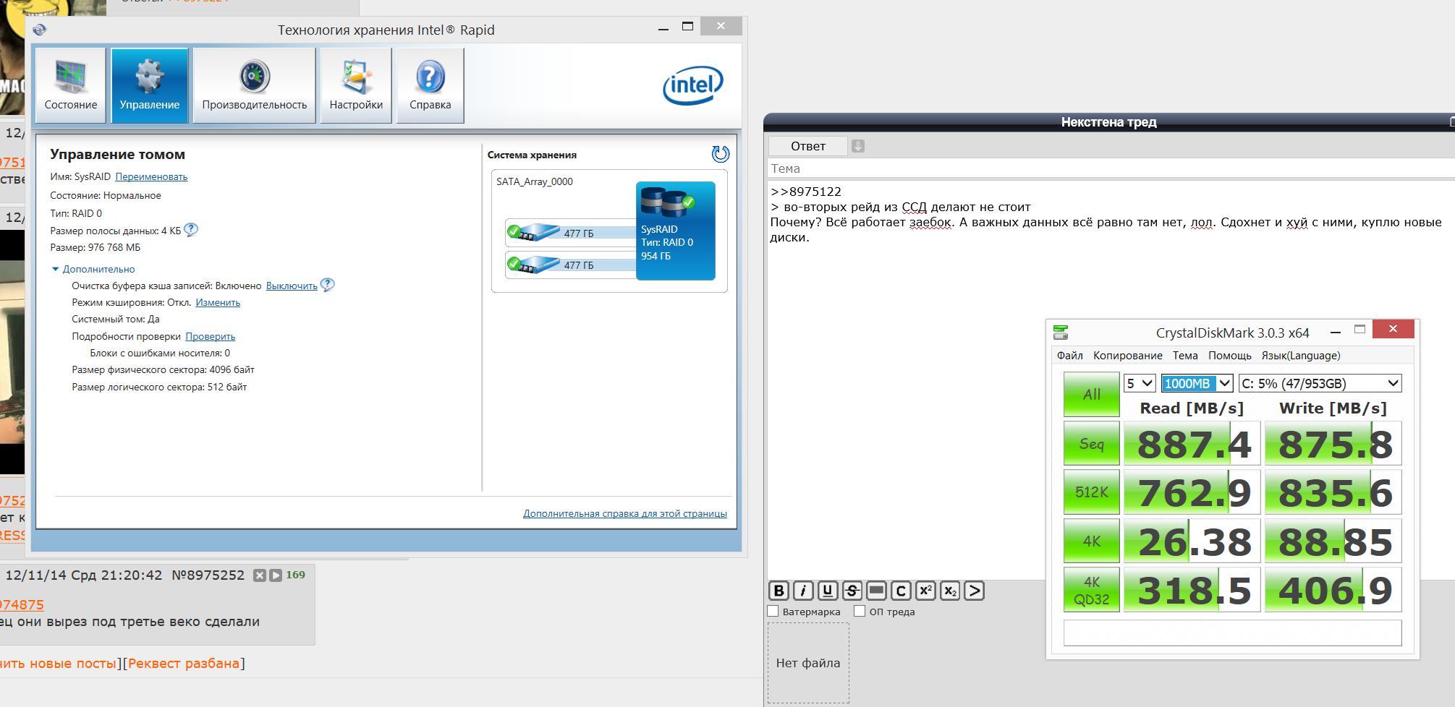1455x707 pixels.
Task: Click the Проверить link
Action: [x=211, y=336]
